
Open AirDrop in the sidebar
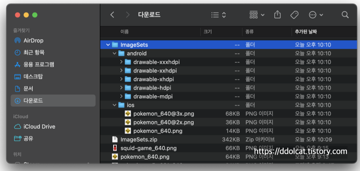[x=33, y=40]
